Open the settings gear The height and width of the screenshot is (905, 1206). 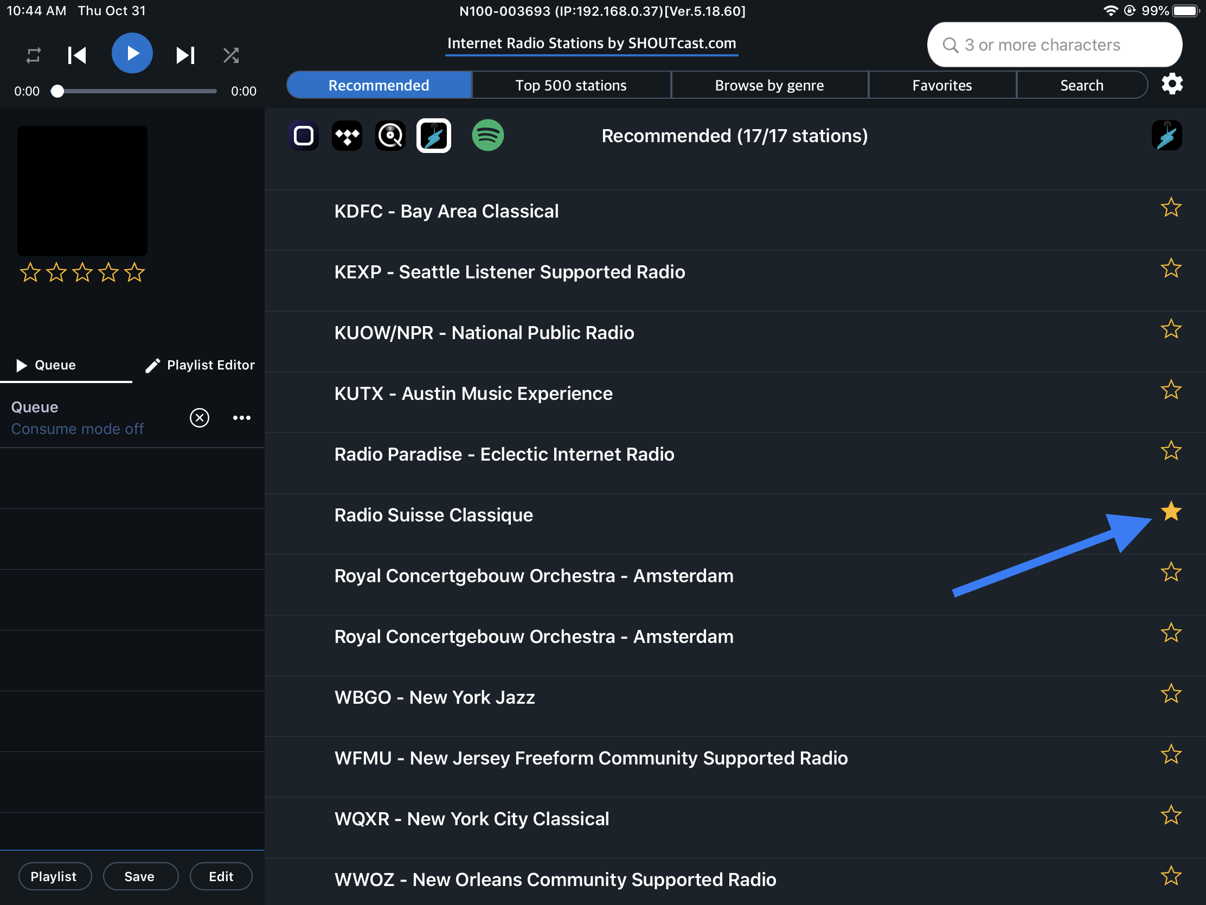pyautogui.click(x=1172, y=85)
